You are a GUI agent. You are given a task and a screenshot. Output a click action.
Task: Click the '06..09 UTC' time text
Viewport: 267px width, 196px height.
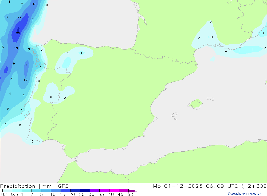point(222,186)
